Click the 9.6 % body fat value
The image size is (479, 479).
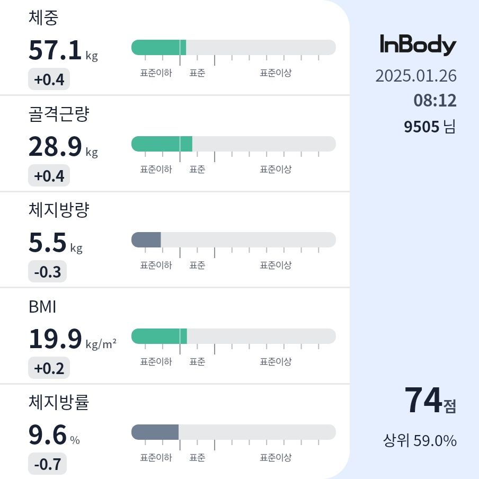54,435
